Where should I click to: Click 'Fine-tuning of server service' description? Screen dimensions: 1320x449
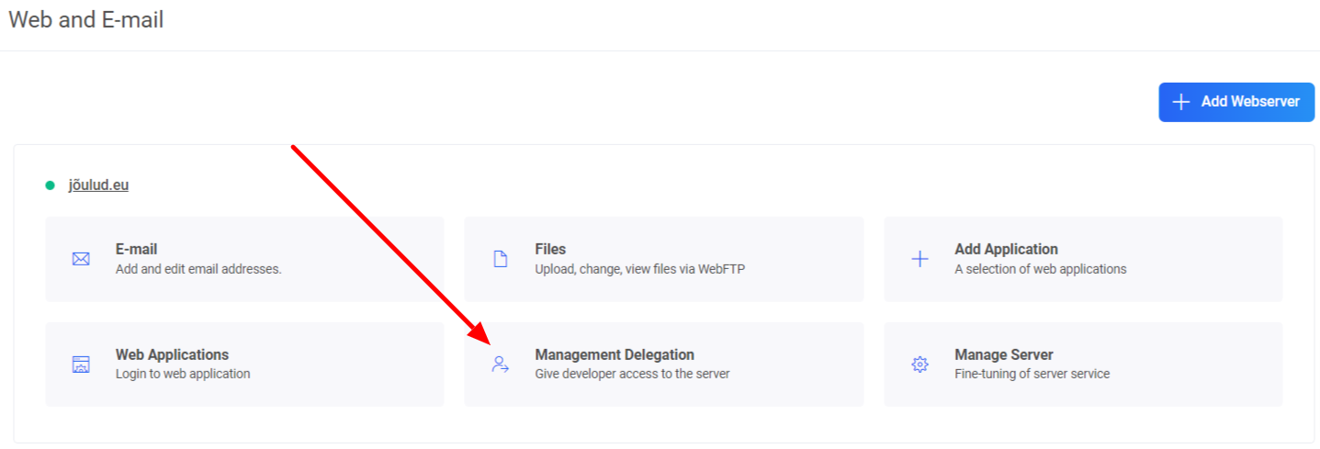coord(1032,374)
